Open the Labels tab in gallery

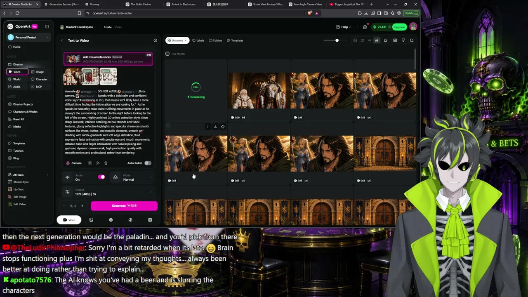tap(198, 40)
